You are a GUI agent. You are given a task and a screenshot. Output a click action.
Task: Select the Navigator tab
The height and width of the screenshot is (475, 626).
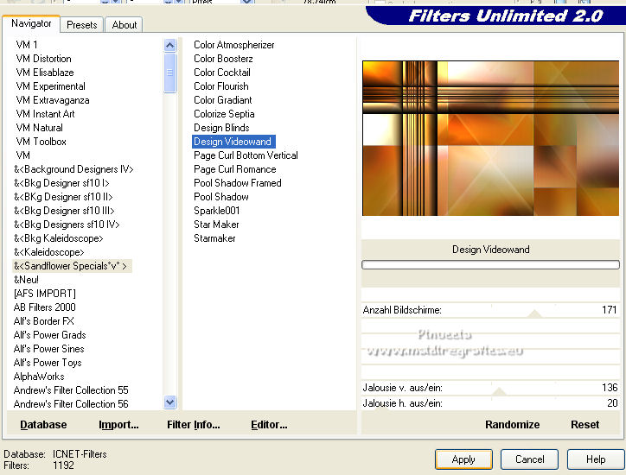click(31, 23)
